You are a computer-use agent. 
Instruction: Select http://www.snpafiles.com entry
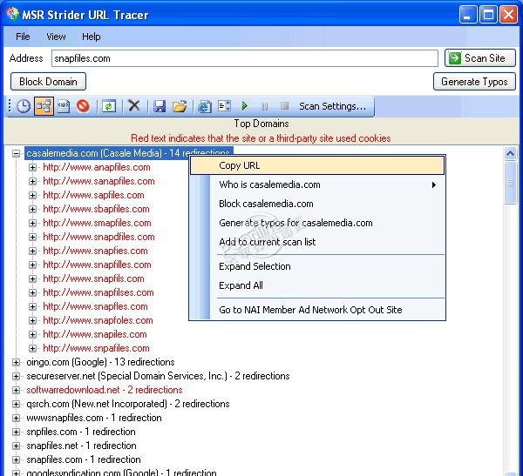click(97, 348)
